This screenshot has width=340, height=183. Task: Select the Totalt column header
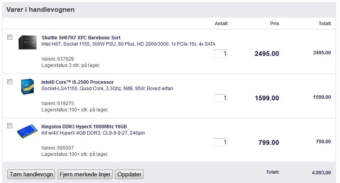tap(325, 24)
